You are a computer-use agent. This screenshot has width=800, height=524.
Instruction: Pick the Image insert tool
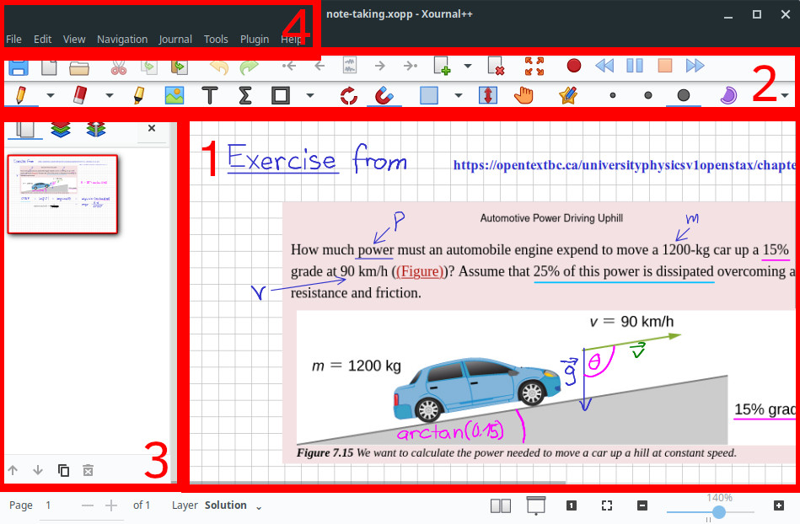point(174,95)
